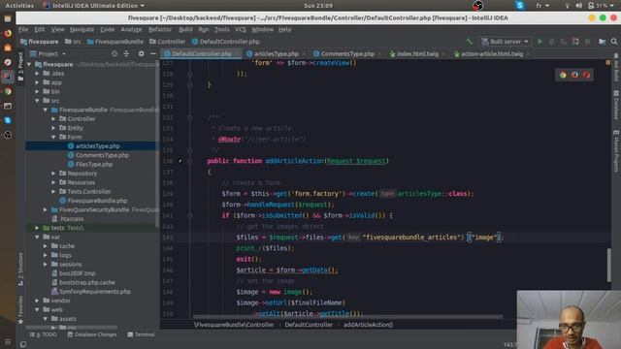The width and height of the screenshot is (621, 349).
Task: Switch to index.html.twig tab
Action: (416, 54)
